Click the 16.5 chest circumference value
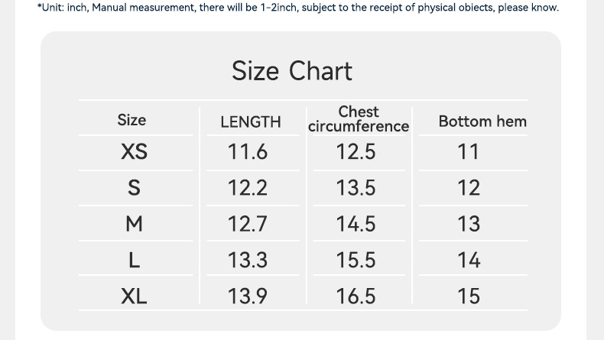Image resolution: width=604 pixels, height=340 pixels. coord(356,296)
